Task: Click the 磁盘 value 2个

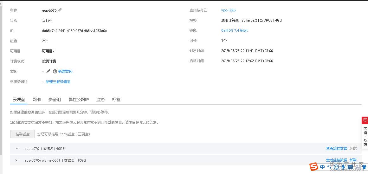Action: click(45, 41)
